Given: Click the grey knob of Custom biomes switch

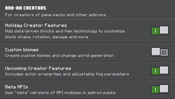Looking at the screenshot, I should pyautogui.click(x=156, y=51).
